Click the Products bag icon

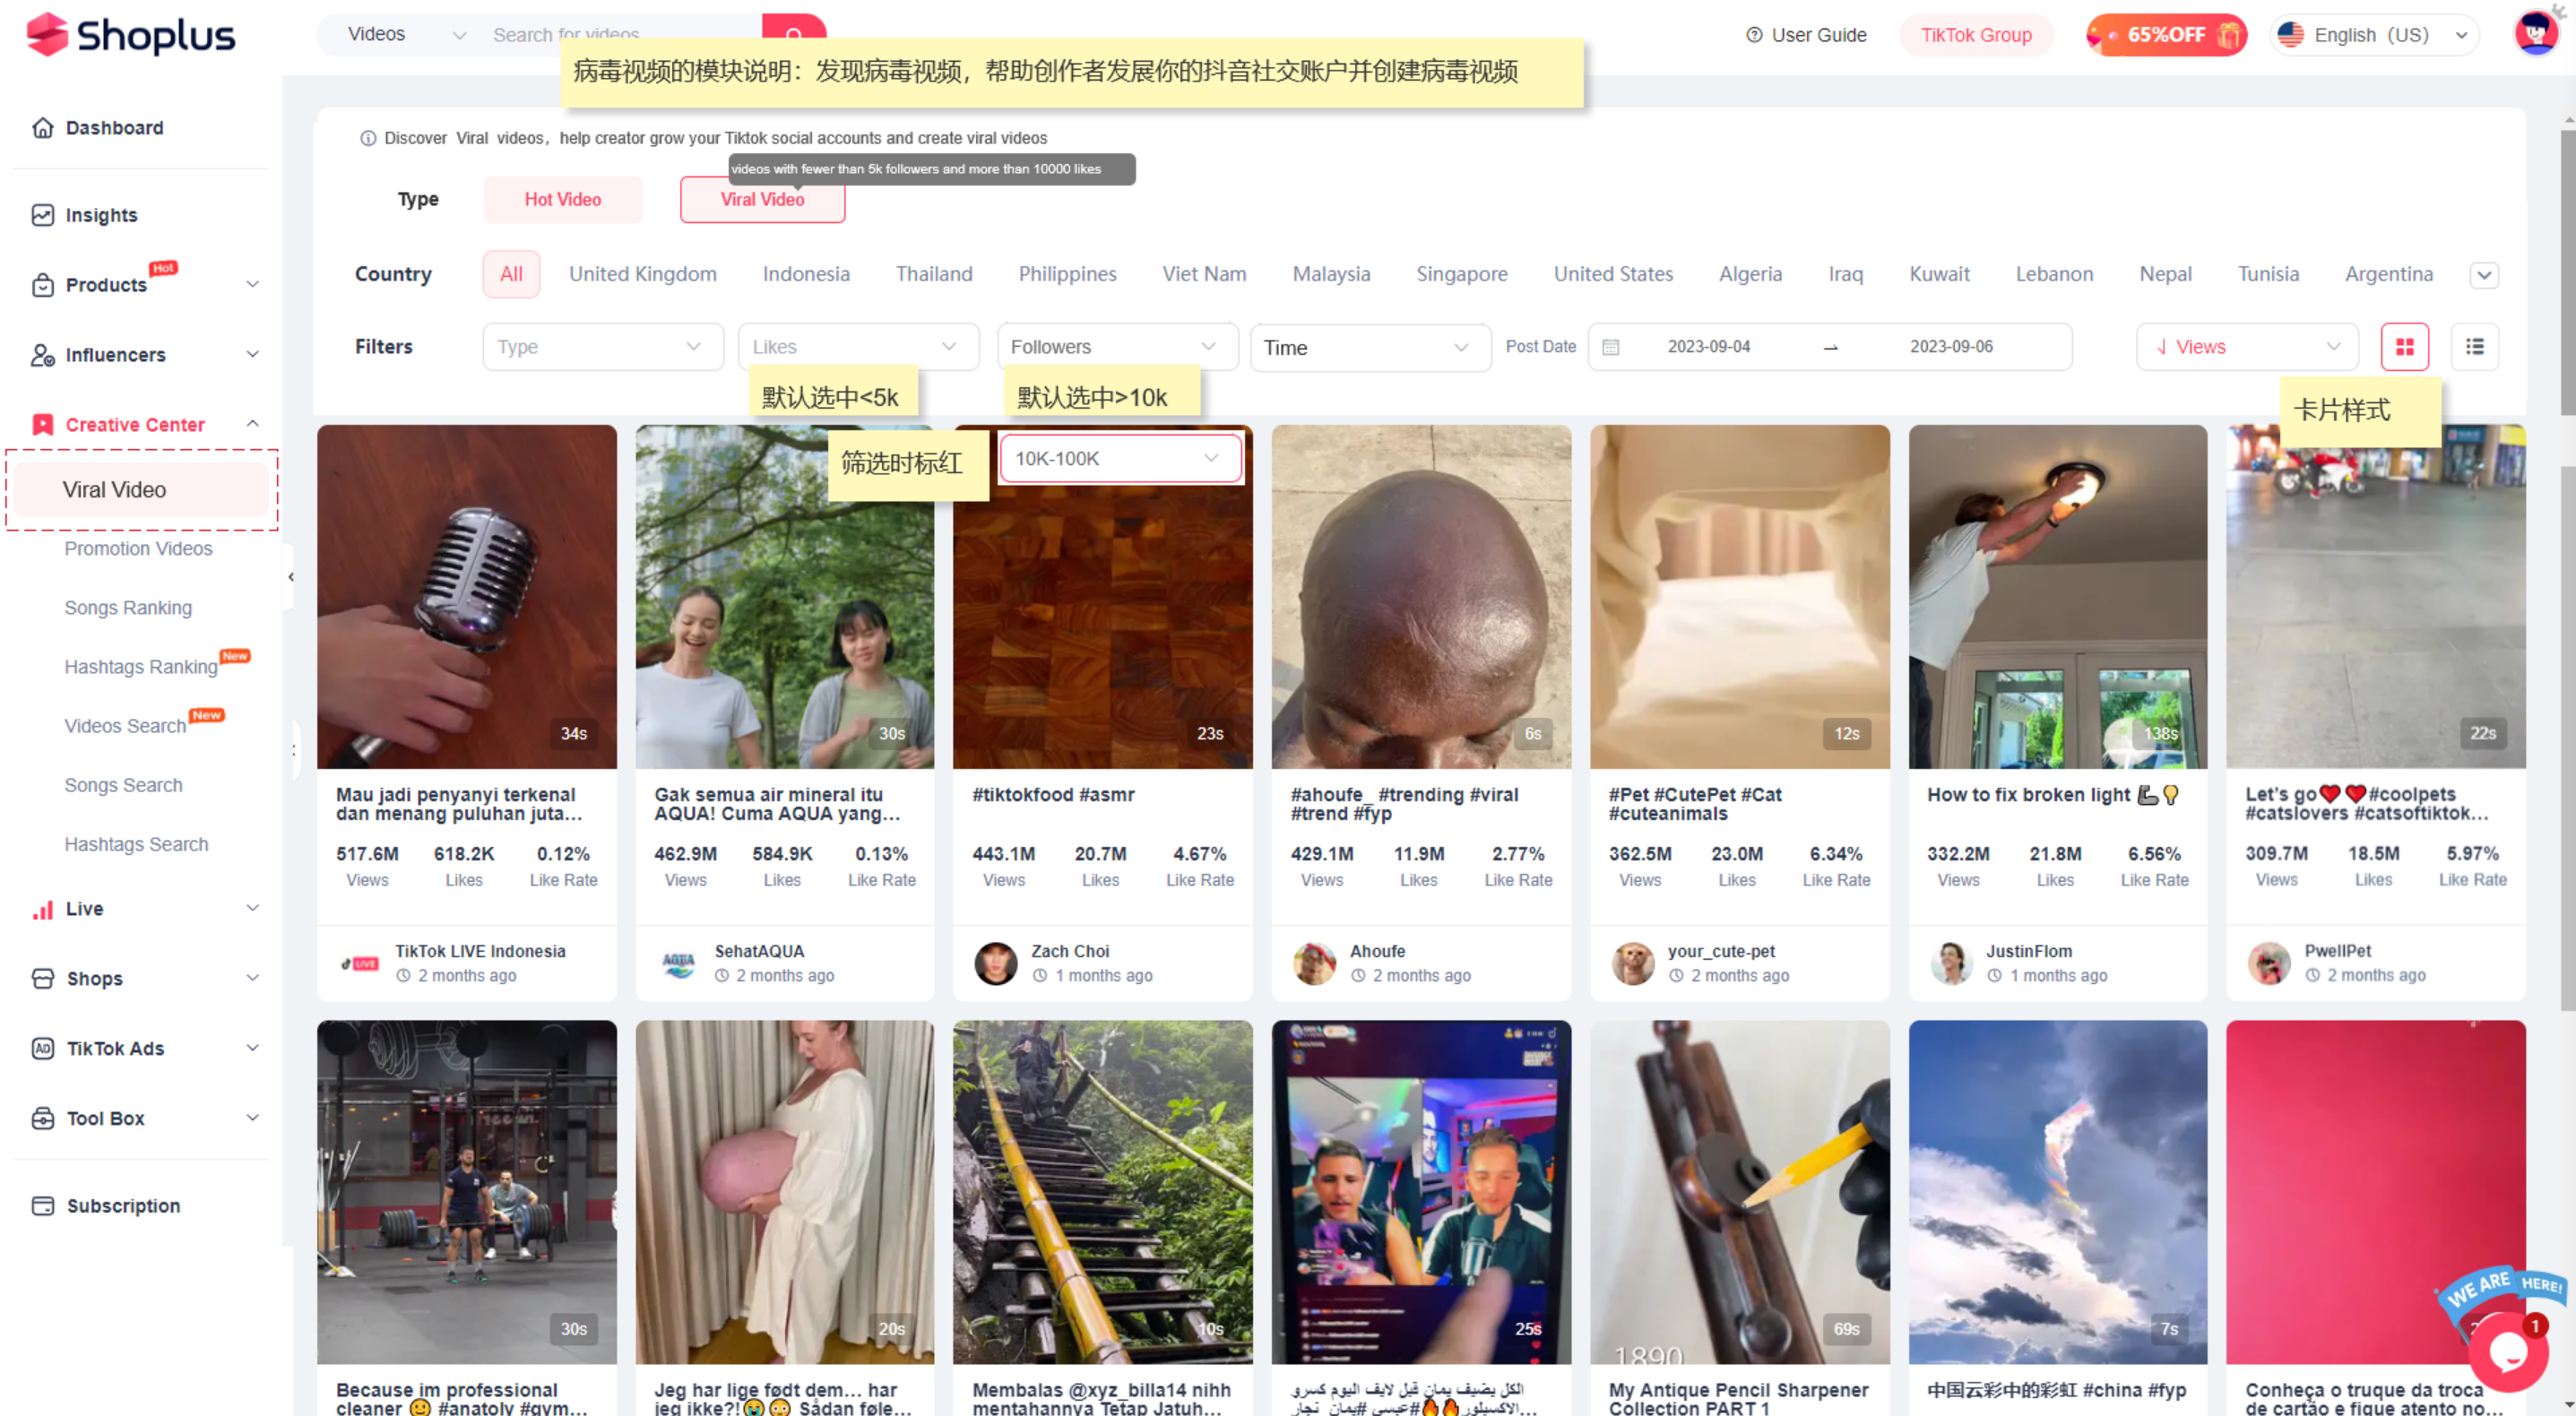(42, 285)
